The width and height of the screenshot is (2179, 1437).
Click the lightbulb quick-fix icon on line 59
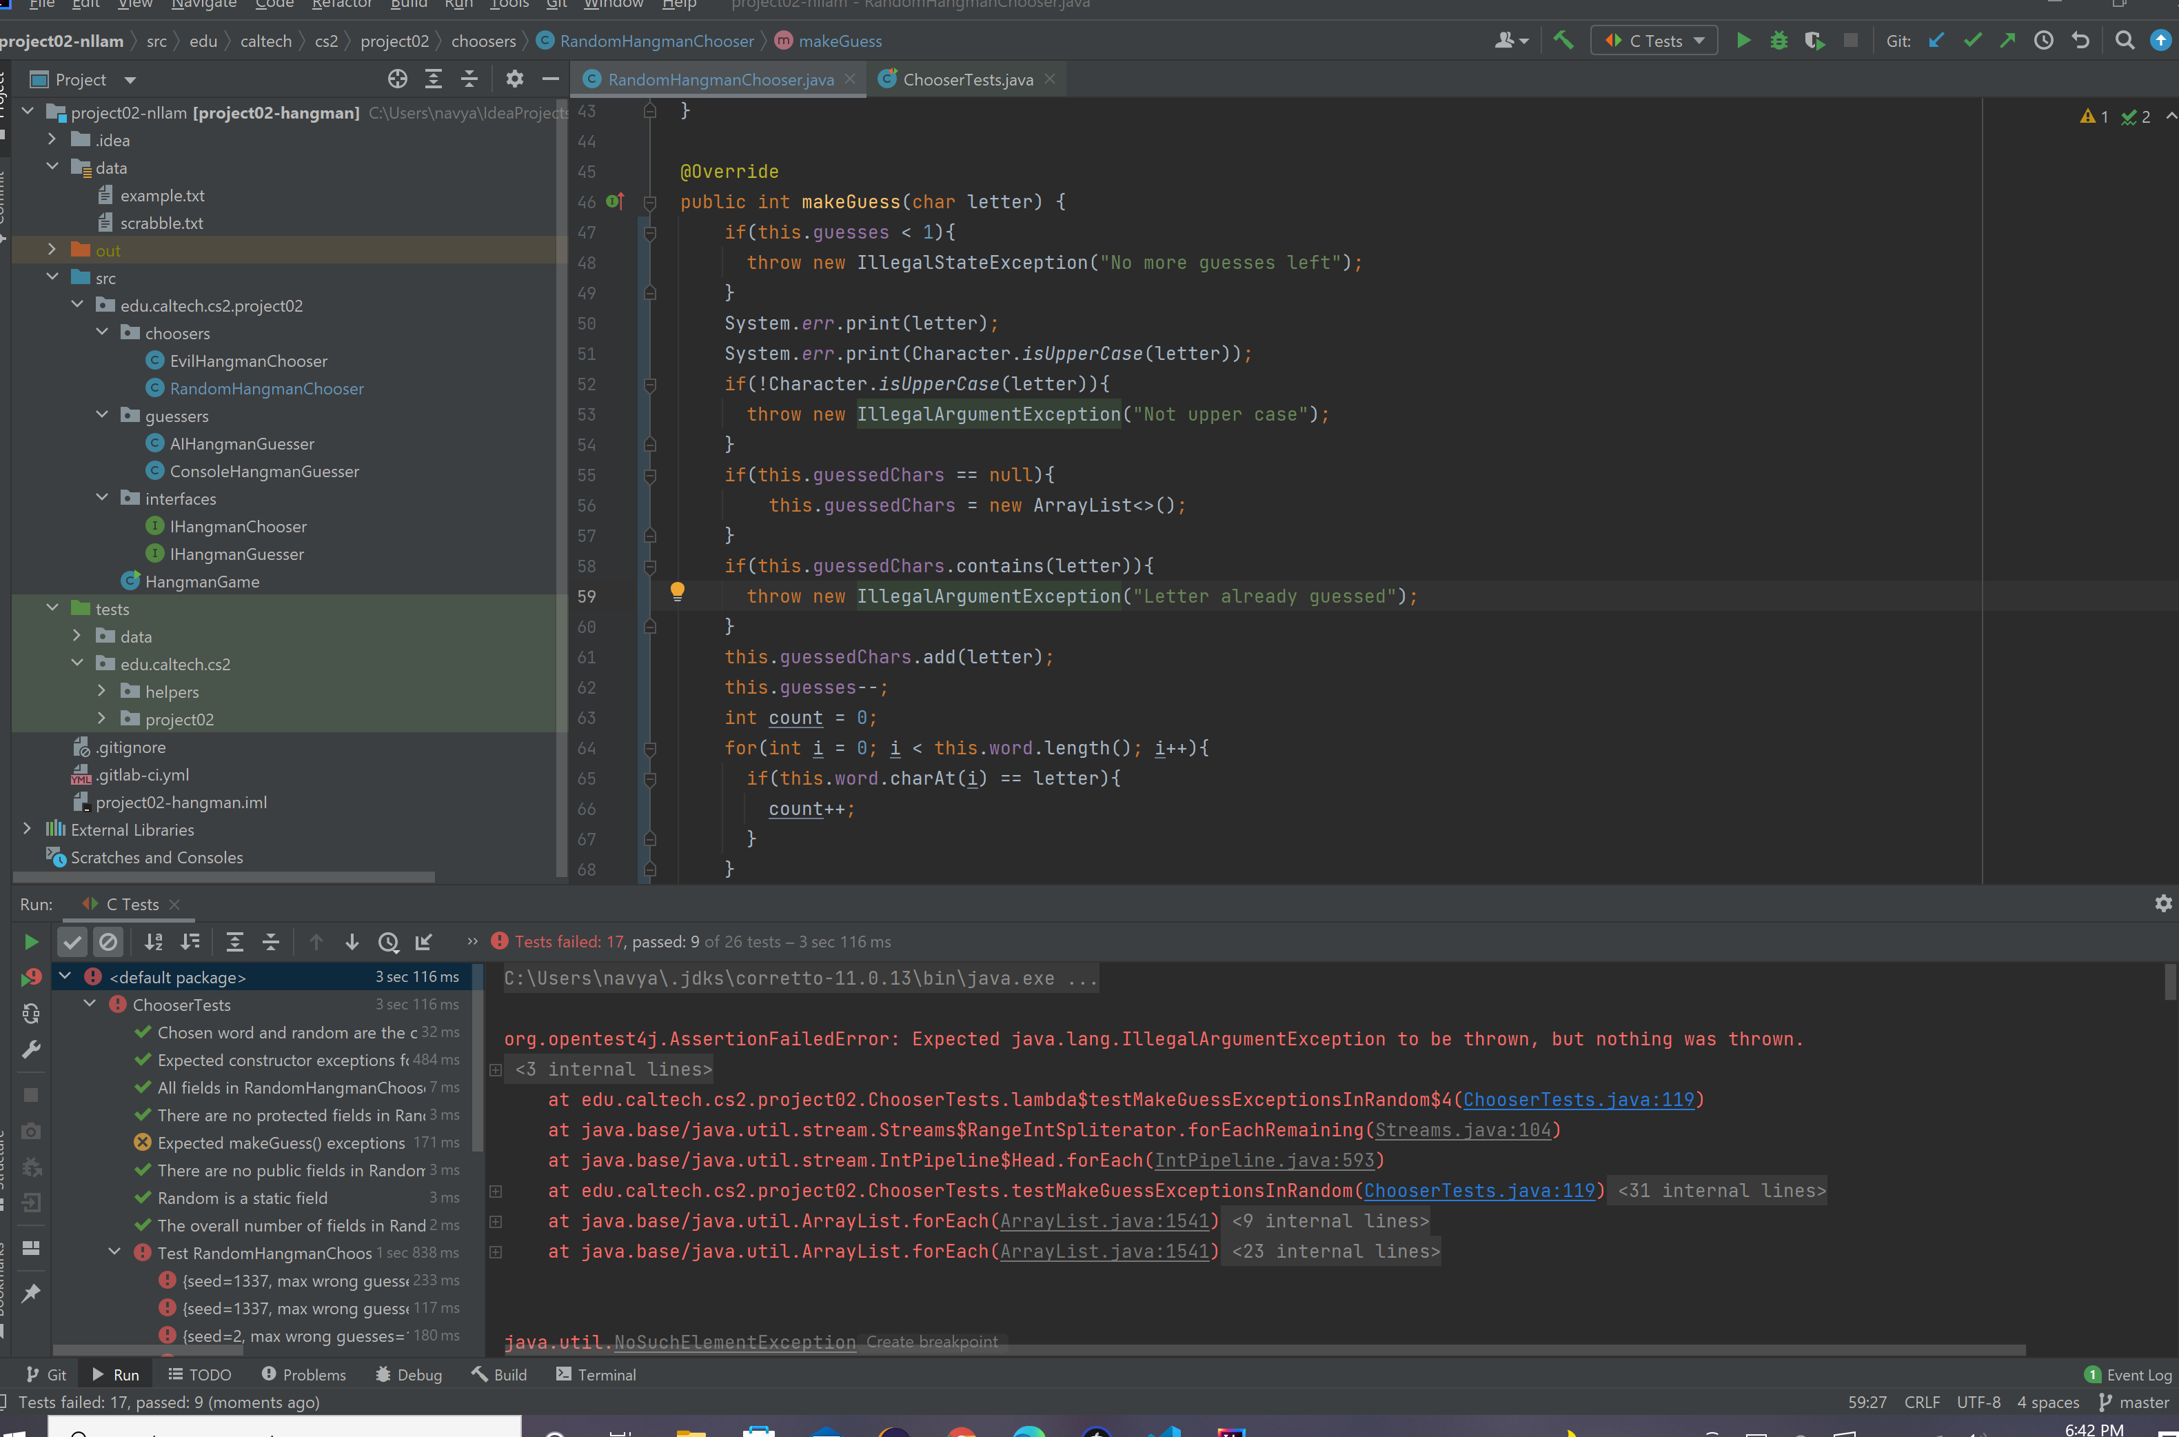click(x=677, y=592)
